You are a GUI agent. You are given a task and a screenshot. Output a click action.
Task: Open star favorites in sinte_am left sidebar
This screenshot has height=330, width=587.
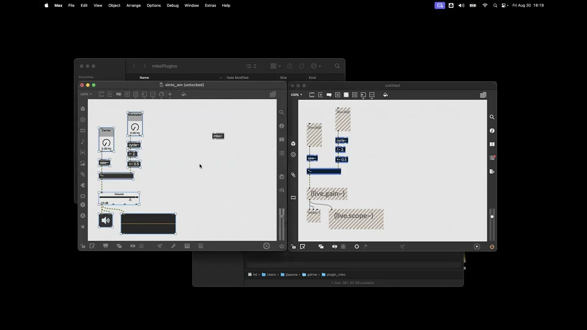point(83,227)
